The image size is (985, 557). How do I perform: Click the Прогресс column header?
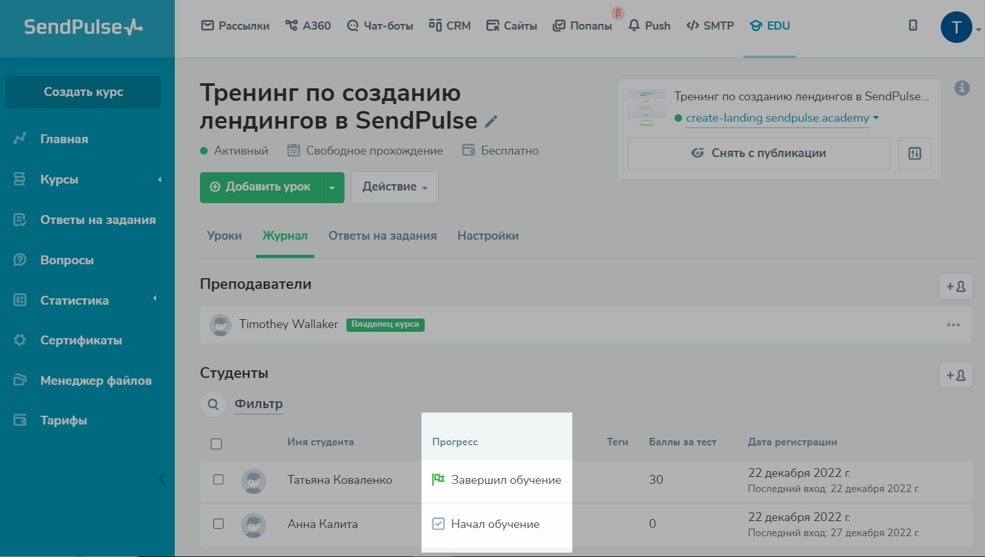(455, 442)
